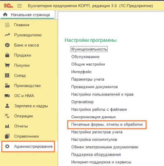The height and width of the screenshot is (166, 164).
Task: Click the shopping cart icon for Покупки
Action: tap(7, 65)
